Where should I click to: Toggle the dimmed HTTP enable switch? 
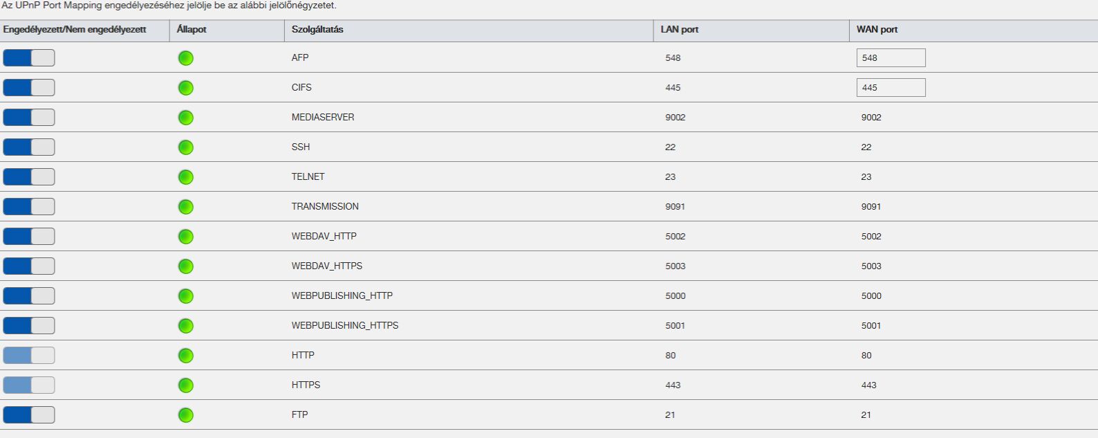(28, 356)
